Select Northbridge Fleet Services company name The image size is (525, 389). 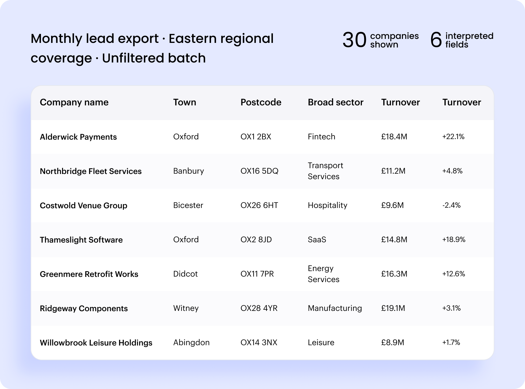(91, 171)
